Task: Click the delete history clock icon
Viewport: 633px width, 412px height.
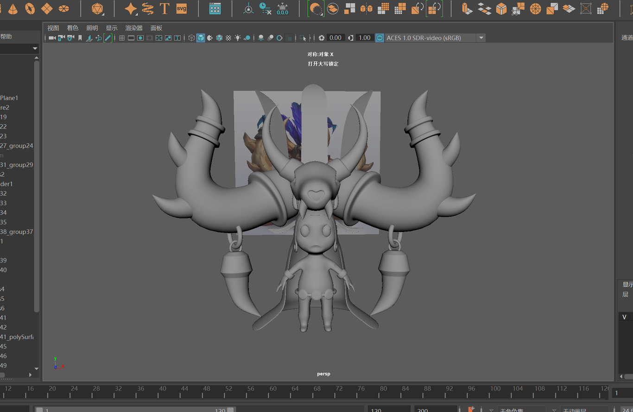Action: (x=265, y=8)
